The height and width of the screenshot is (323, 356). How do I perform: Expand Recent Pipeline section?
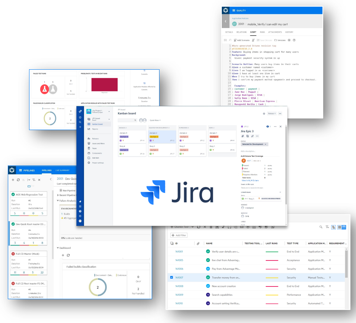click(58, 195)
